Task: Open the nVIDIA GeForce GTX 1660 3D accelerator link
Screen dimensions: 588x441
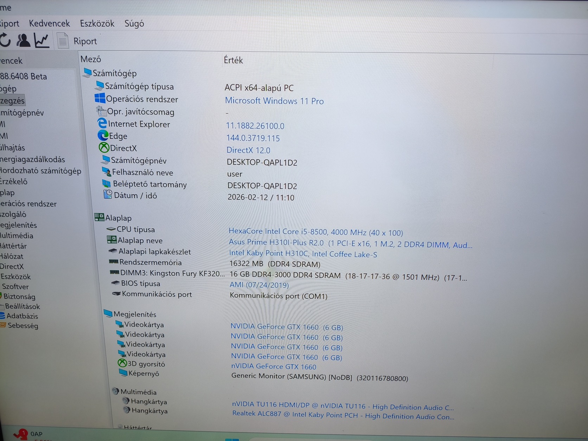Action: click(x=274, y=366)
